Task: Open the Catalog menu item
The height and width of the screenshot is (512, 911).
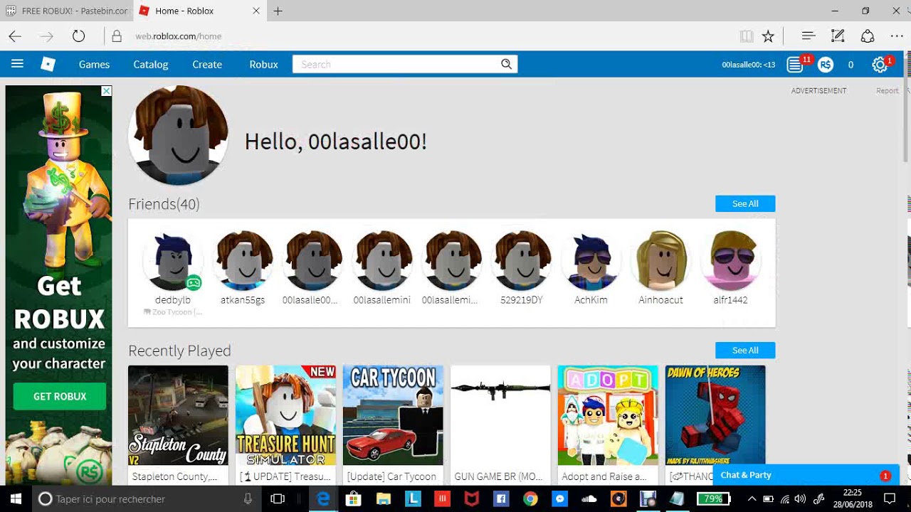Action: coord(151,65)
